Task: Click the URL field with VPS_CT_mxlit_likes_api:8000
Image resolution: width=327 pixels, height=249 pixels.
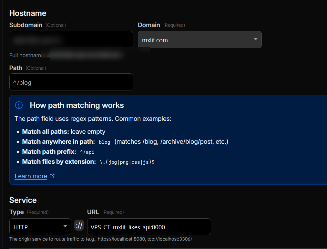Action: click(x=148, y=227)
